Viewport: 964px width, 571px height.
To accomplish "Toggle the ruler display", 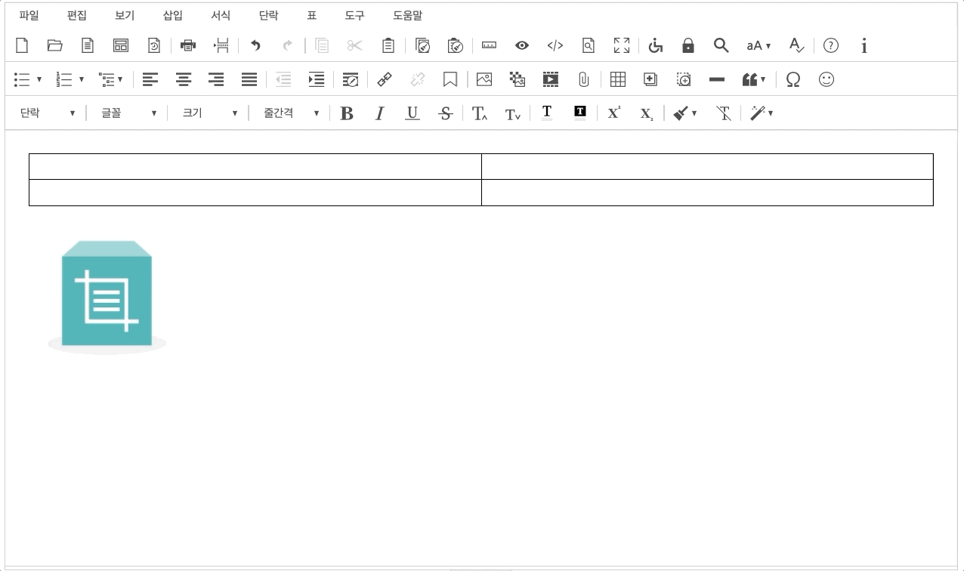I will (489, 46).
